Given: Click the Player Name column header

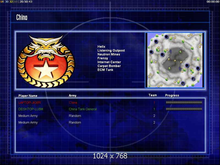Looking at the screenshot, I should [x=28, y=96].
